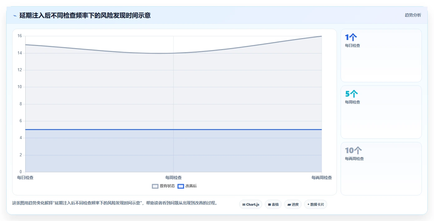434x221 pixels.
Task: Toggle the 改善后 legend item
Action: (187, 186)
